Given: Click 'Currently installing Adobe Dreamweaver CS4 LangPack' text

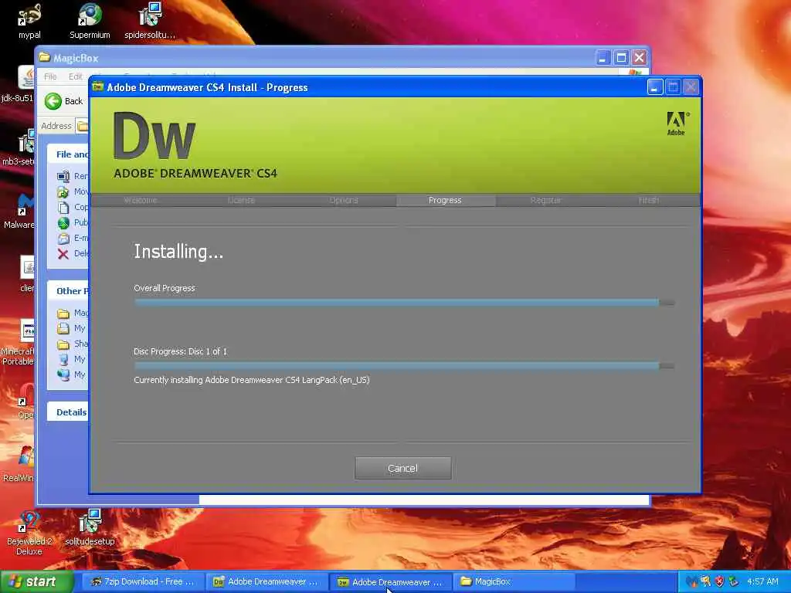Looking at the screenshot, I should [x=251, y=380].
